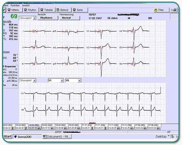Screen dimensions: 182x145
Task: Switch to Sema200 in the taskbar
Action: [27, 137]
